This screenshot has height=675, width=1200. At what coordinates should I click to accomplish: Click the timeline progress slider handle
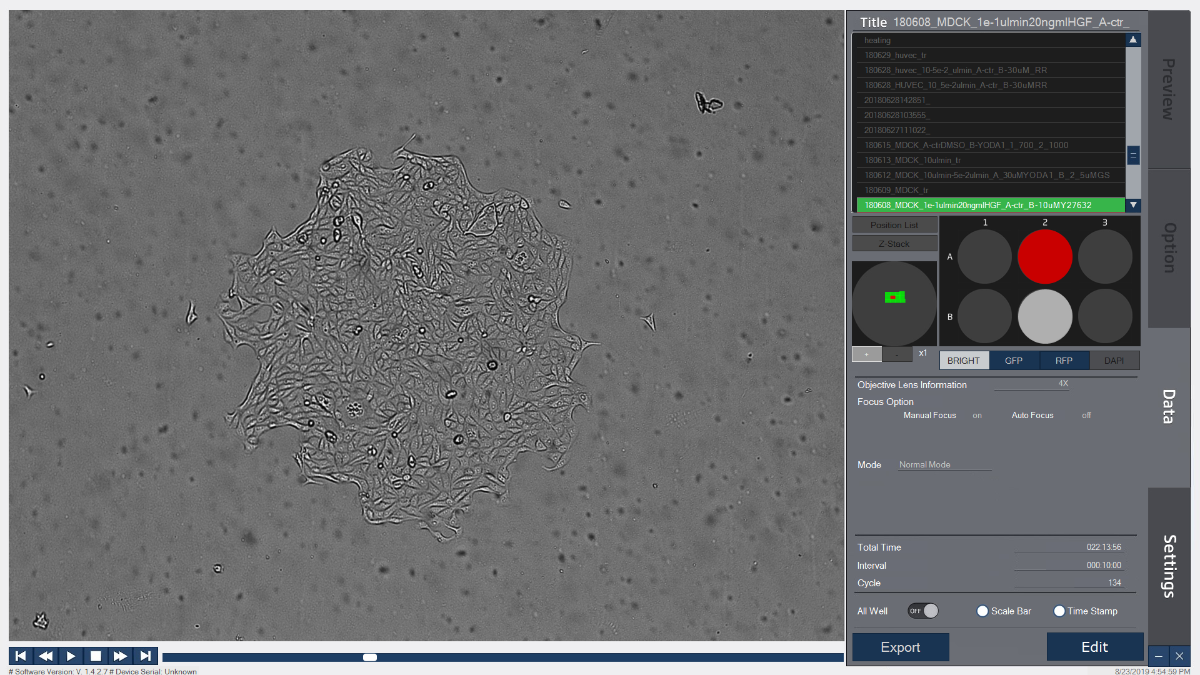coord(370,657)
